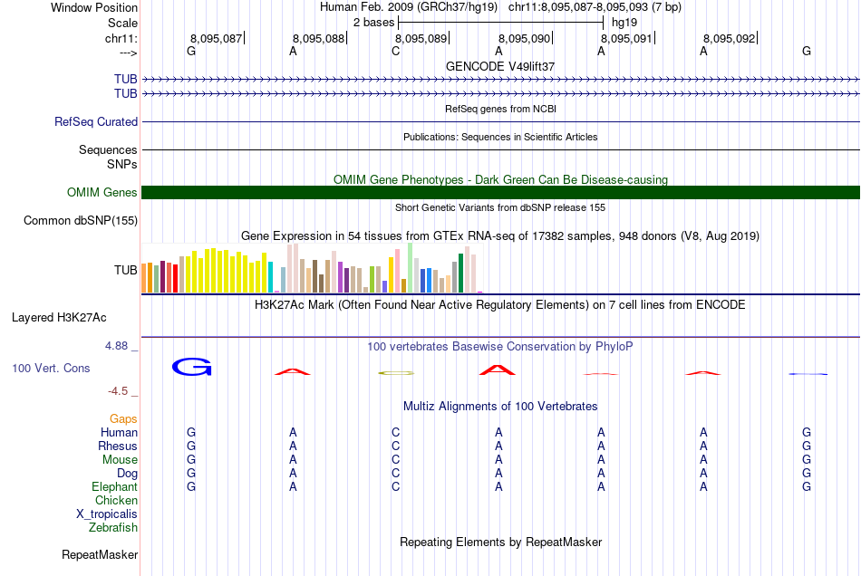The height and width of the screenshot is (576, 861).
Task: Click the tallest light green GTEx expression bar
Action: [411, 268]
